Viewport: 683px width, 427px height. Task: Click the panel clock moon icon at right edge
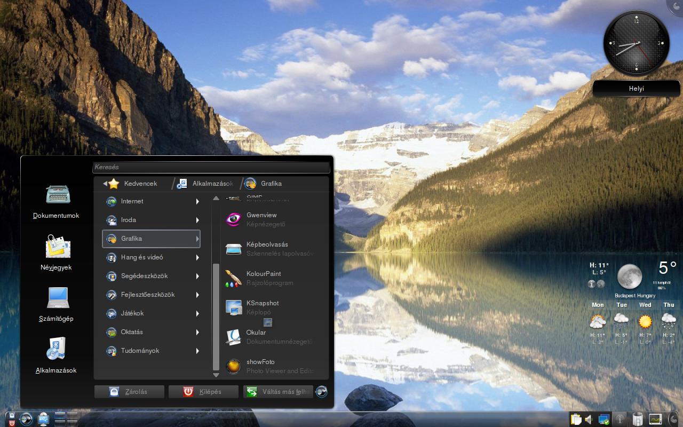tap(674, 419)
